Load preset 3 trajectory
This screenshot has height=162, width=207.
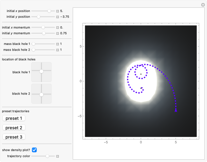point(14,137)
